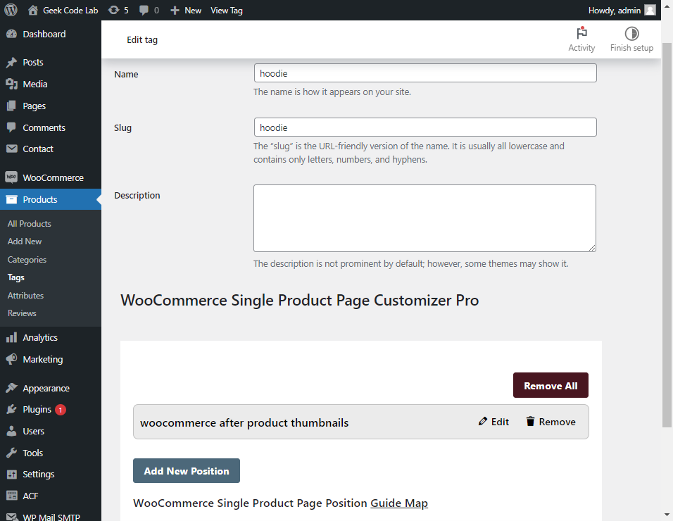
Task: Click the Products archive box icon
Action: pyautogui.click(x=11, y=199)
